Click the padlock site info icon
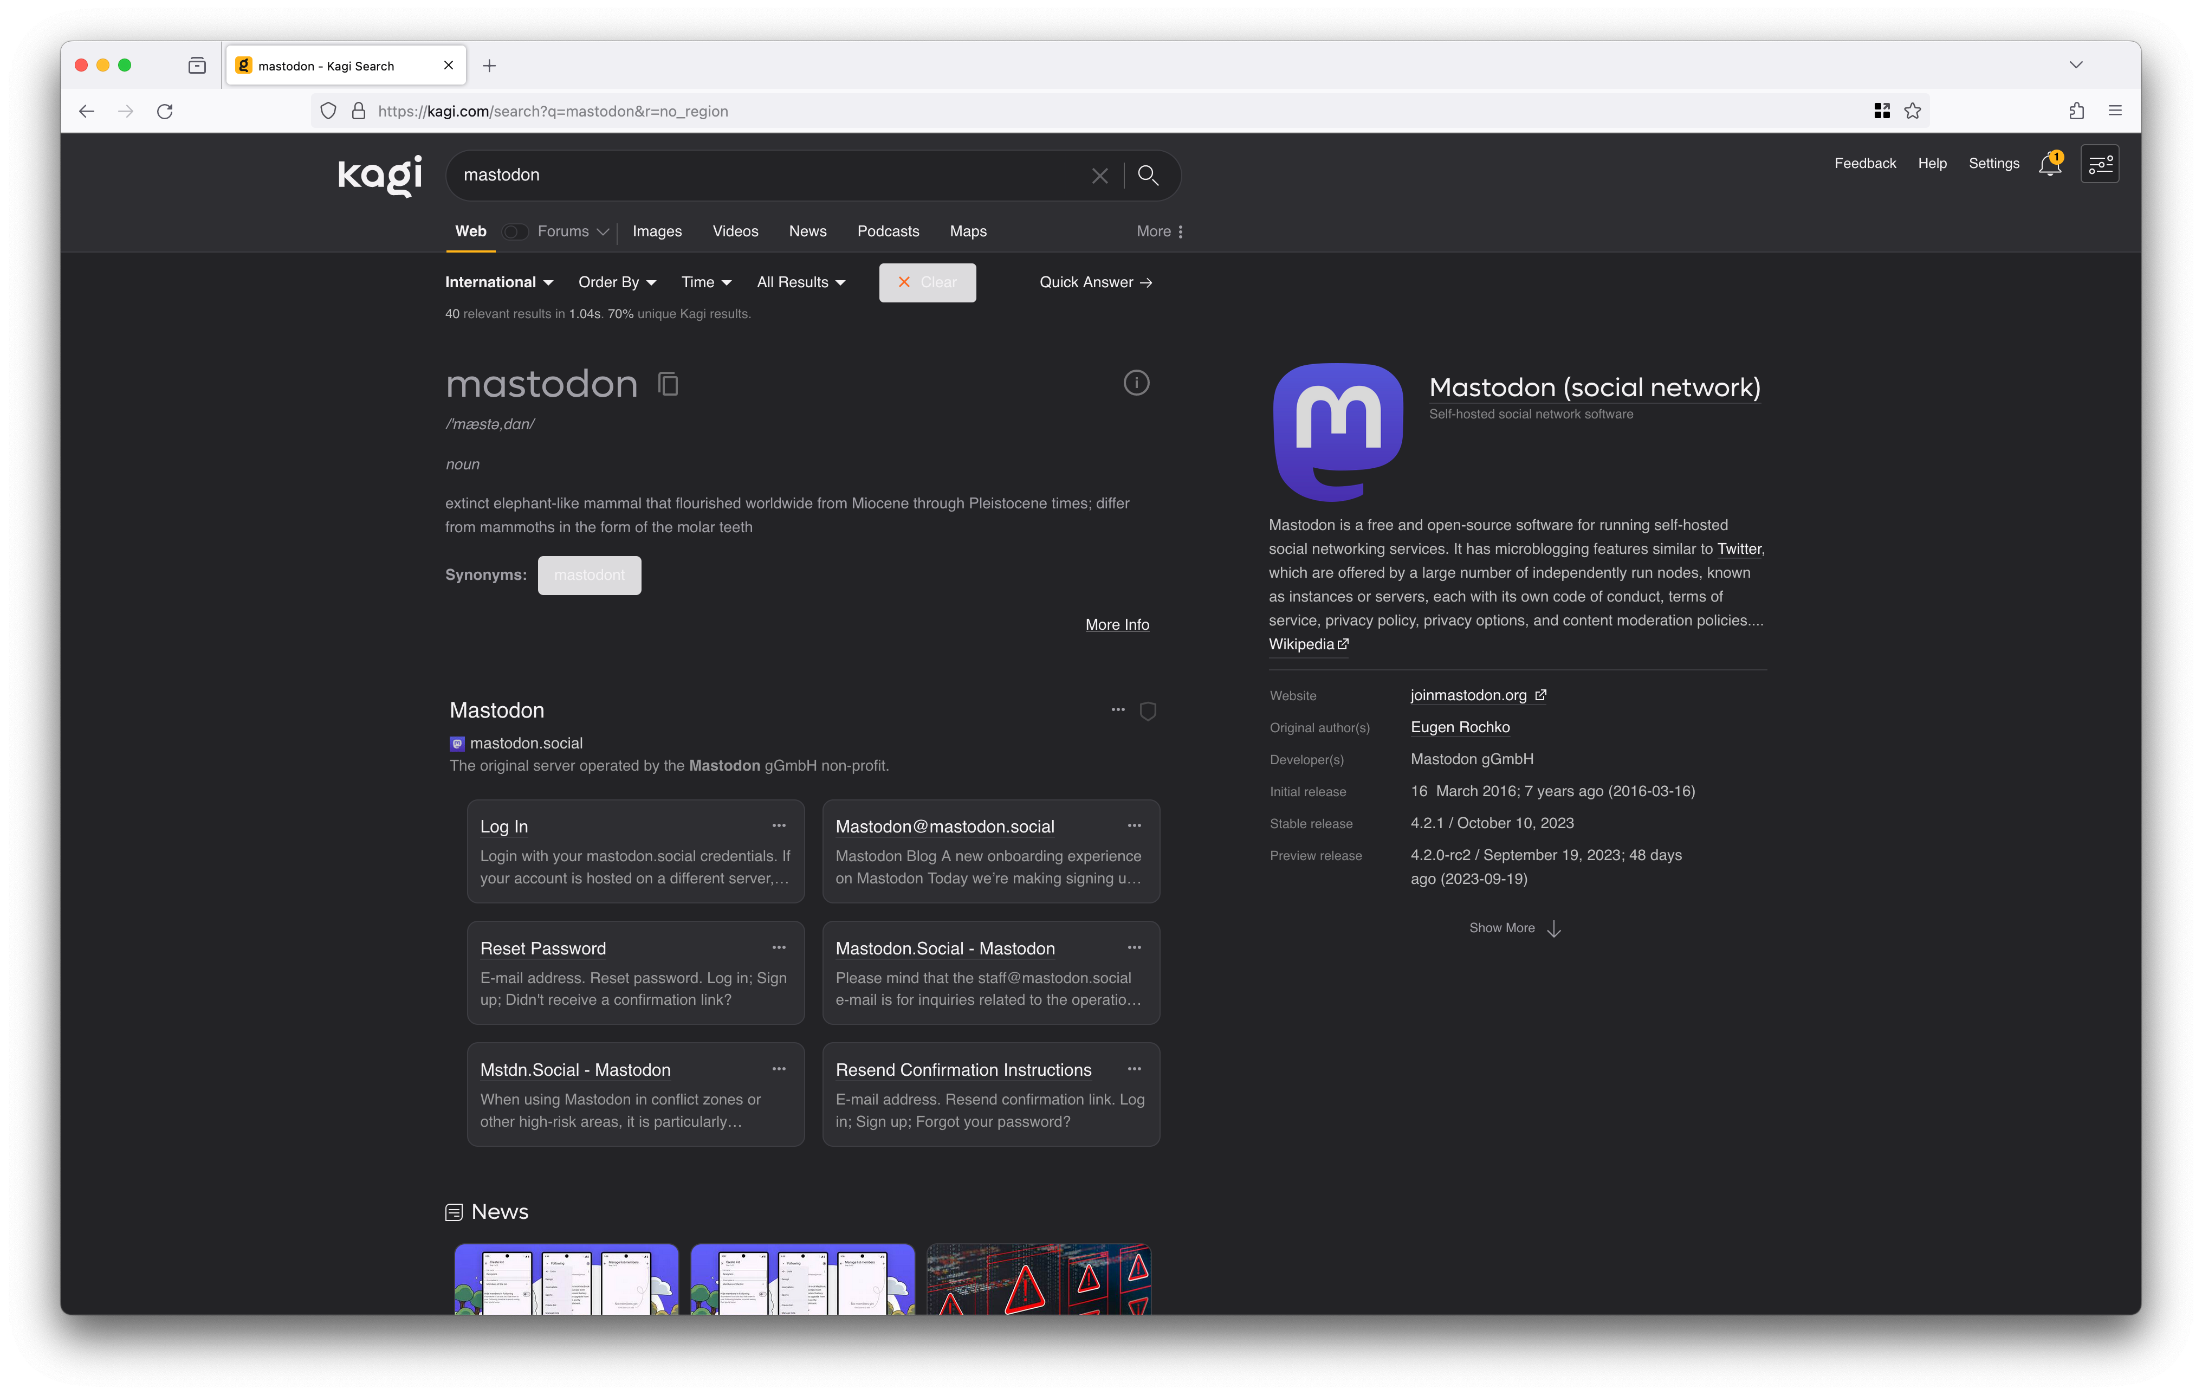Image resolution: width=2202 pixels, height=1395 pixels. (359, 112)
